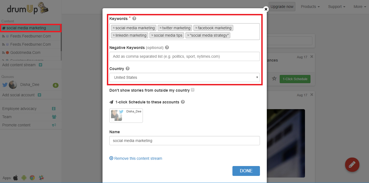Open Promote content in the sidebar
369x183 pixels.
coord(16,125)
